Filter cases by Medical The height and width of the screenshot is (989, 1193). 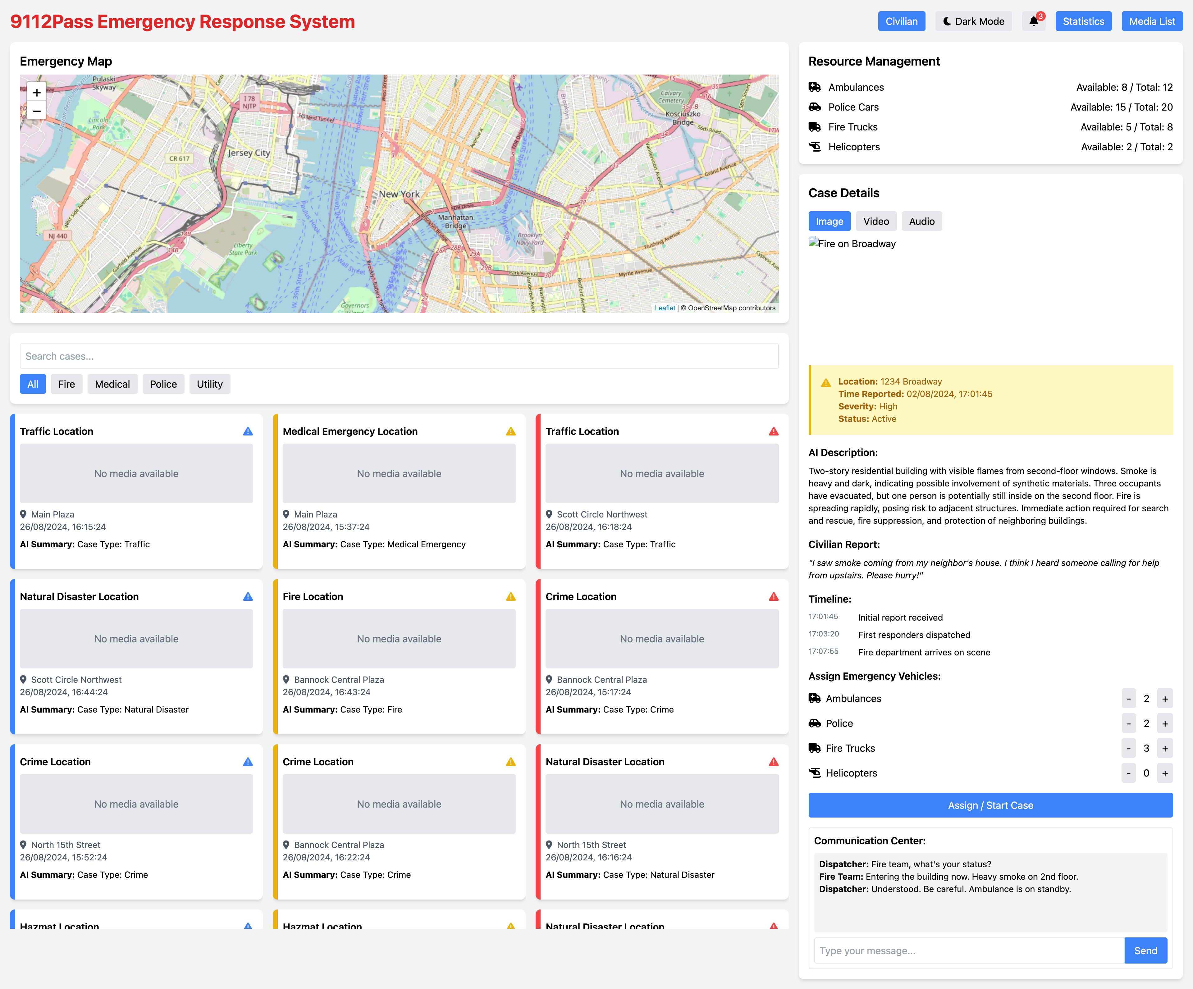tap(112, 385)
